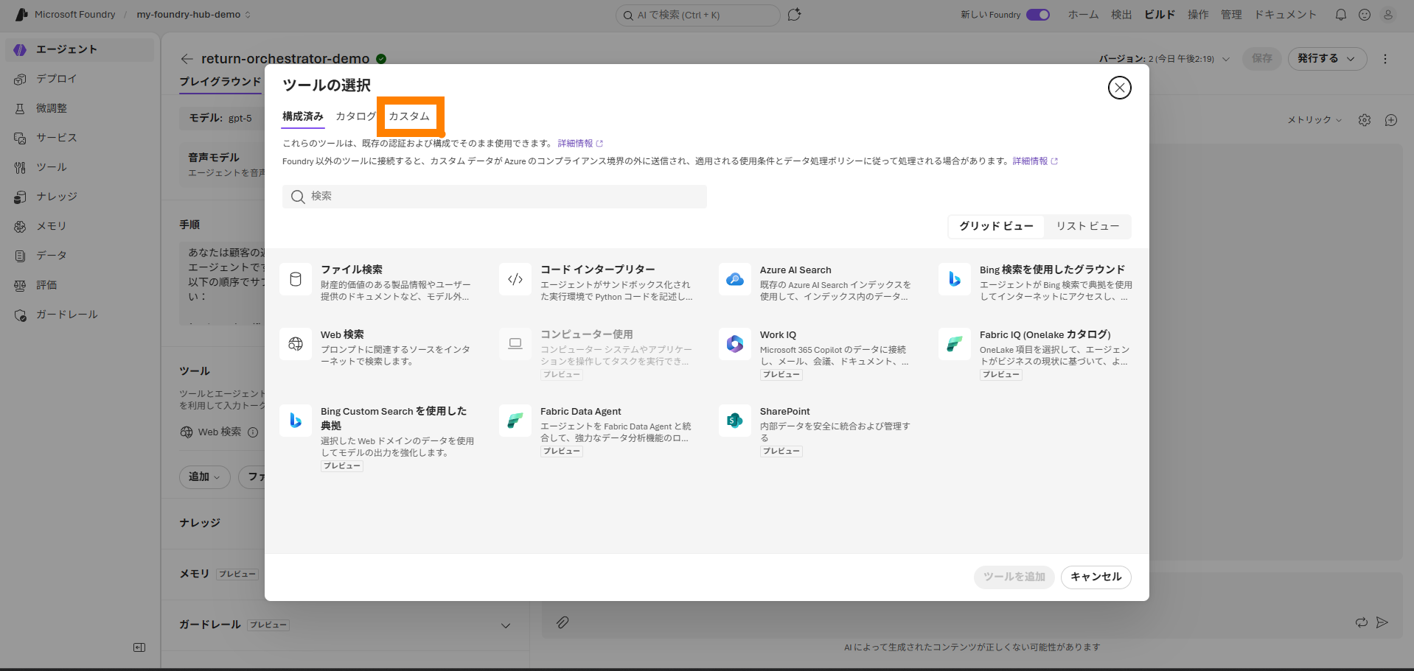Select the Code Interpreter (コード インタープリター) icon

pos(515,279)
